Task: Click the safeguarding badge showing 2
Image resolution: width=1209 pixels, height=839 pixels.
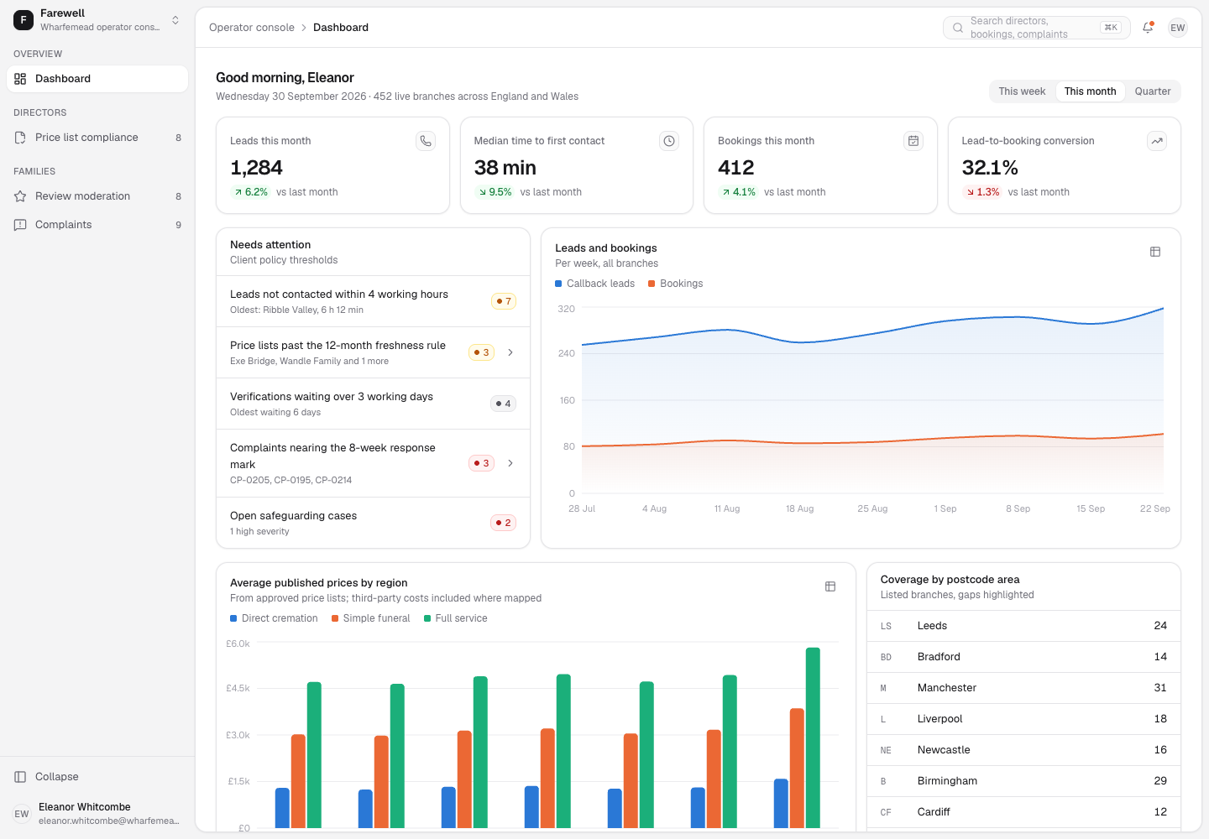Action: tap(503, 523)
